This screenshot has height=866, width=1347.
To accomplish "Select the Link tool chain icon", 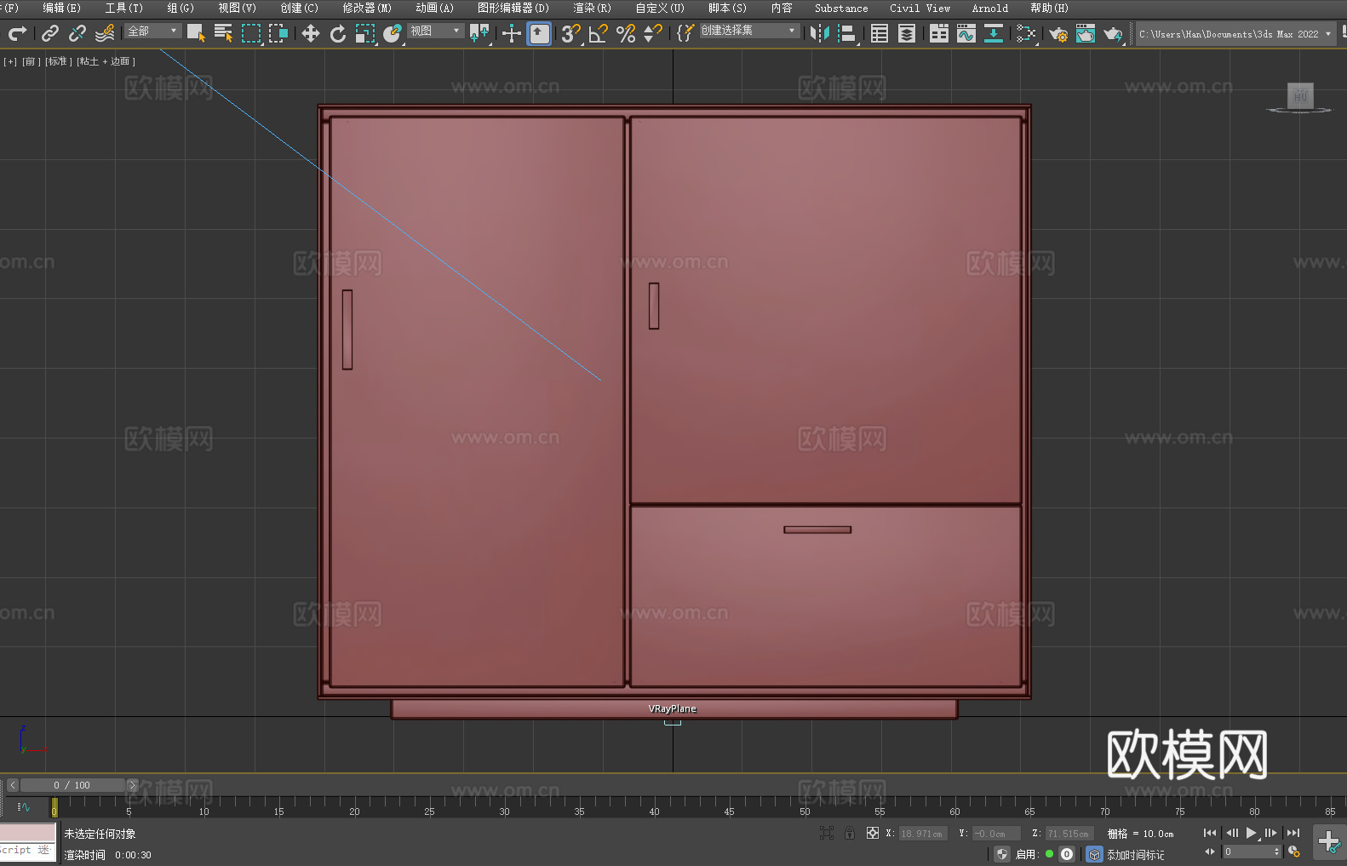I will pos(50,33).
